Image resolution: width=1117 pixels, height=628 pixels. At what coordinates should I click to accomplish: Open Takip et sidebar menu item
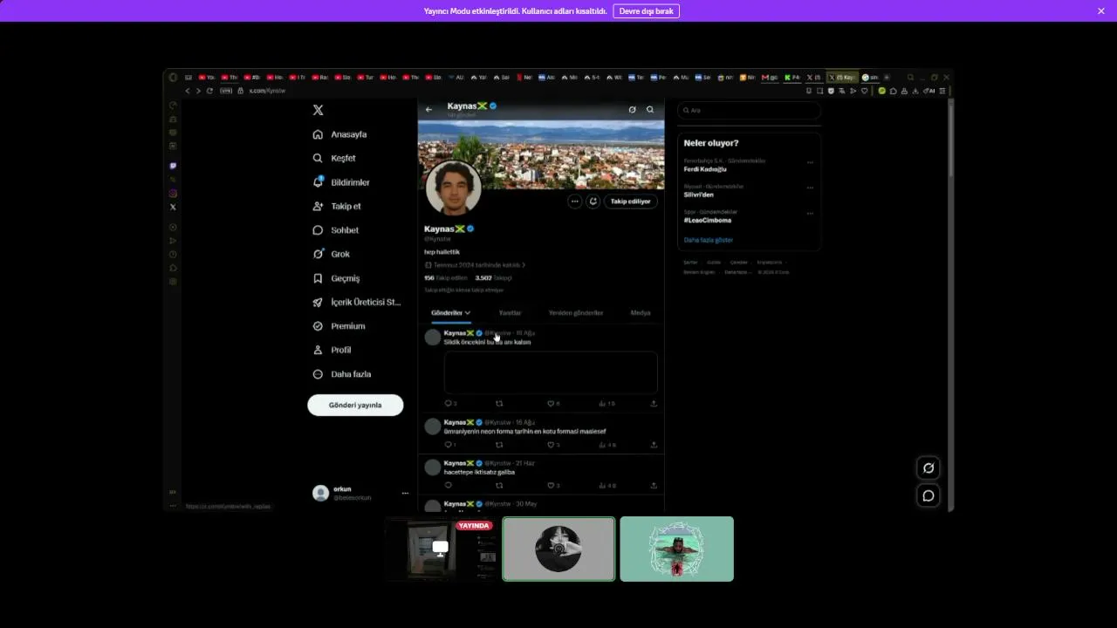[x=338, y=206]
